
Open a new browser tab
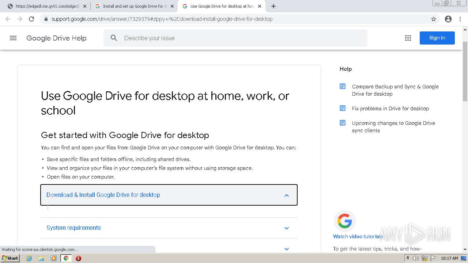click(273, 6)
